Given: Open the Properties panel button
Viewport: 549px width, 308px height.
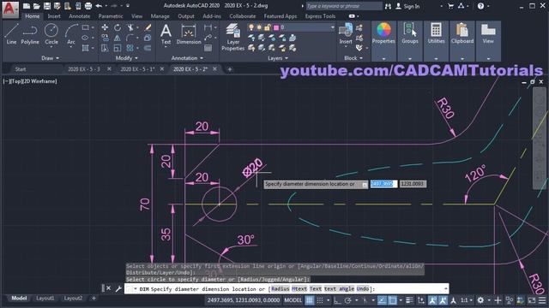Looking at the screenshot, I should 383,40.
